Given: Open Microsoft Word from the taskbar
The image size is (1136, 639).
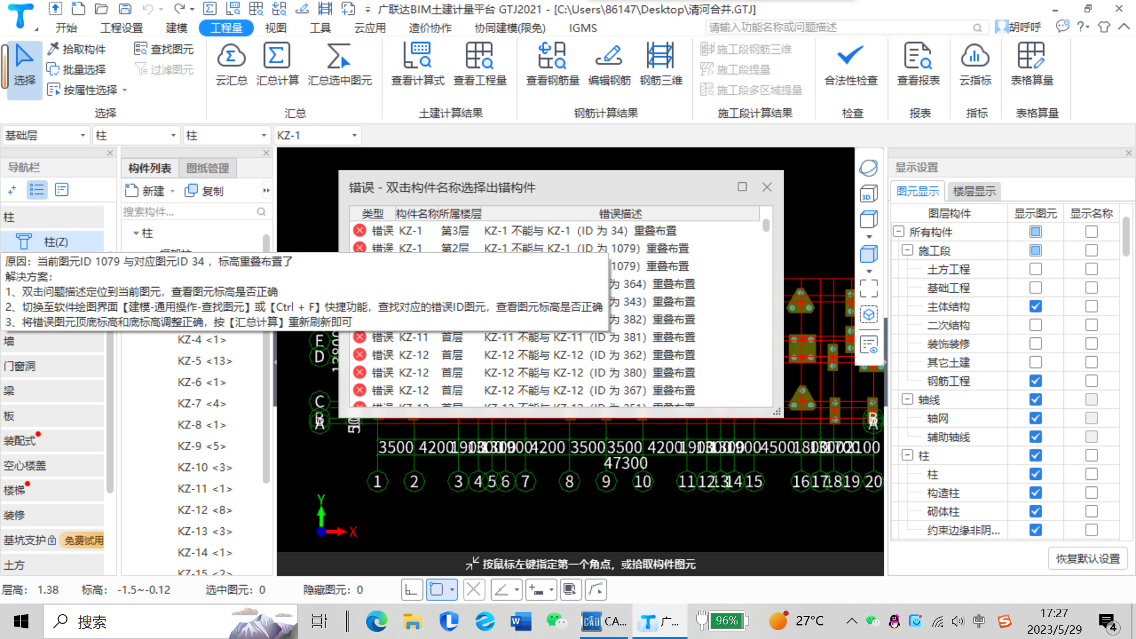Looking at the screenshot, I should [x=521, y=621].
